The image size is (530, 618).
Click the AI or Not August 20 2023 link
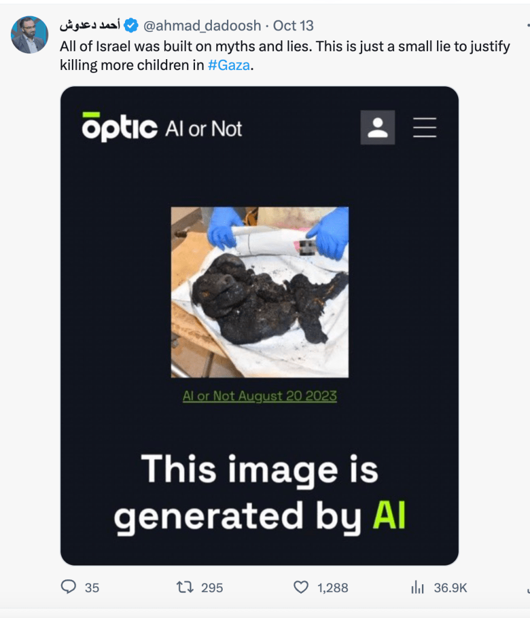(x=260, y=396)
